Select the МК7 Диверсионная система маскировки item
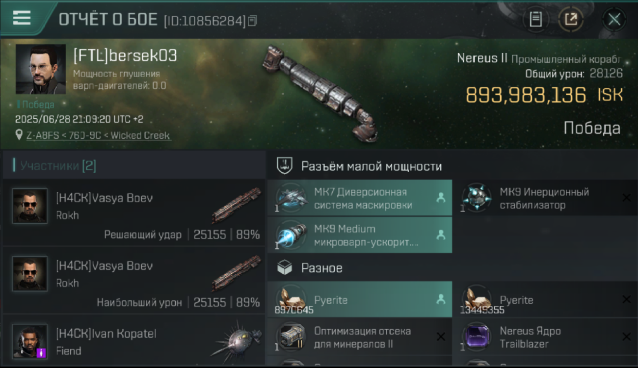 (360, 198)
